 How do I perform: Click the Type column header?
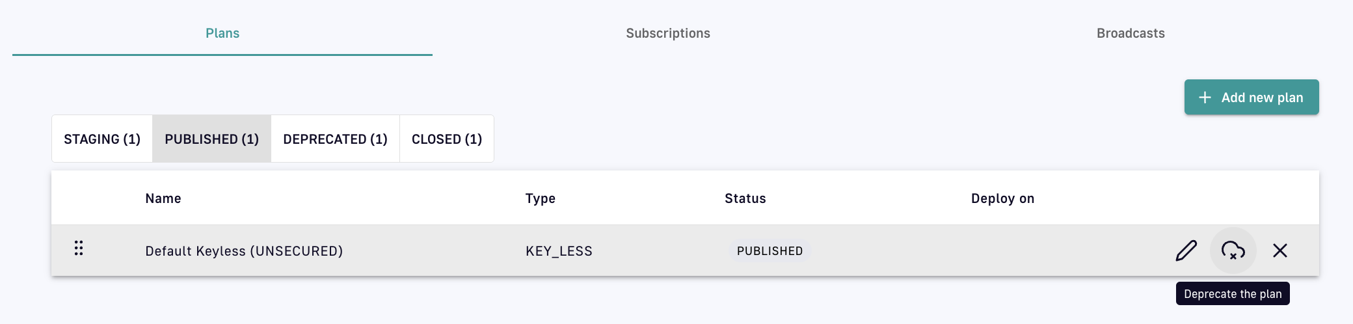click(x=540, y=198)
